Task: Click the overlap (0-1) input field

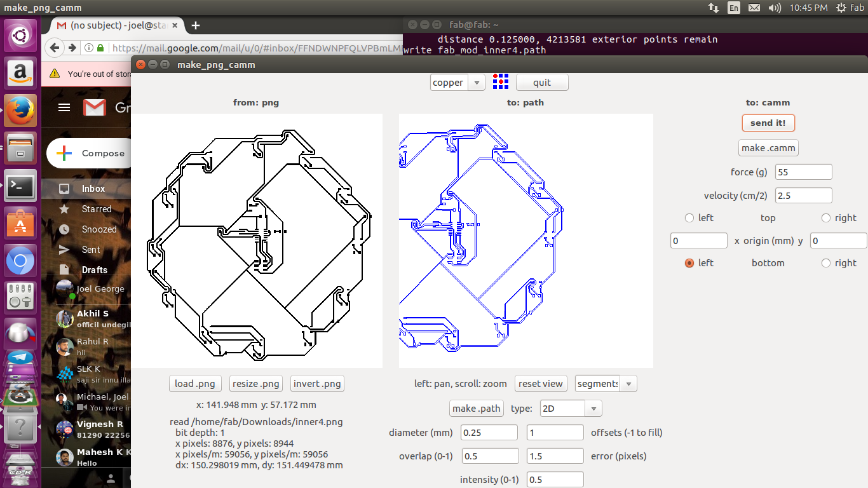Action: click(x=490, y=456)
